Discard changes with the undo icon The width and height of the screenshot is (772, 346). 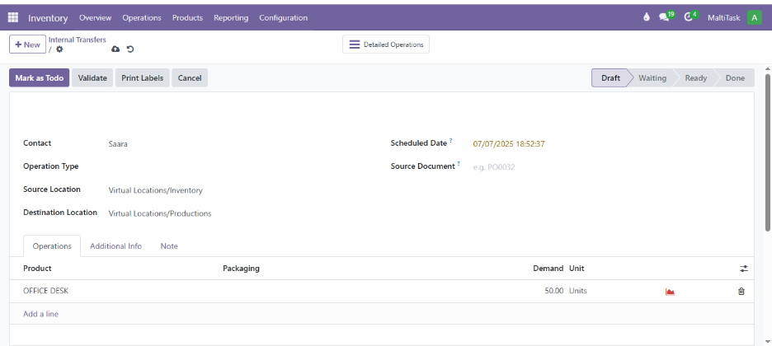[x=130, y=49]
